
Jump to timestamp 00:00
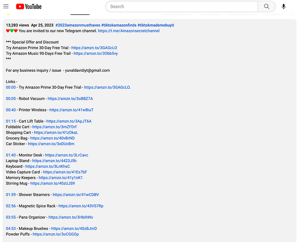pos(11,87)
